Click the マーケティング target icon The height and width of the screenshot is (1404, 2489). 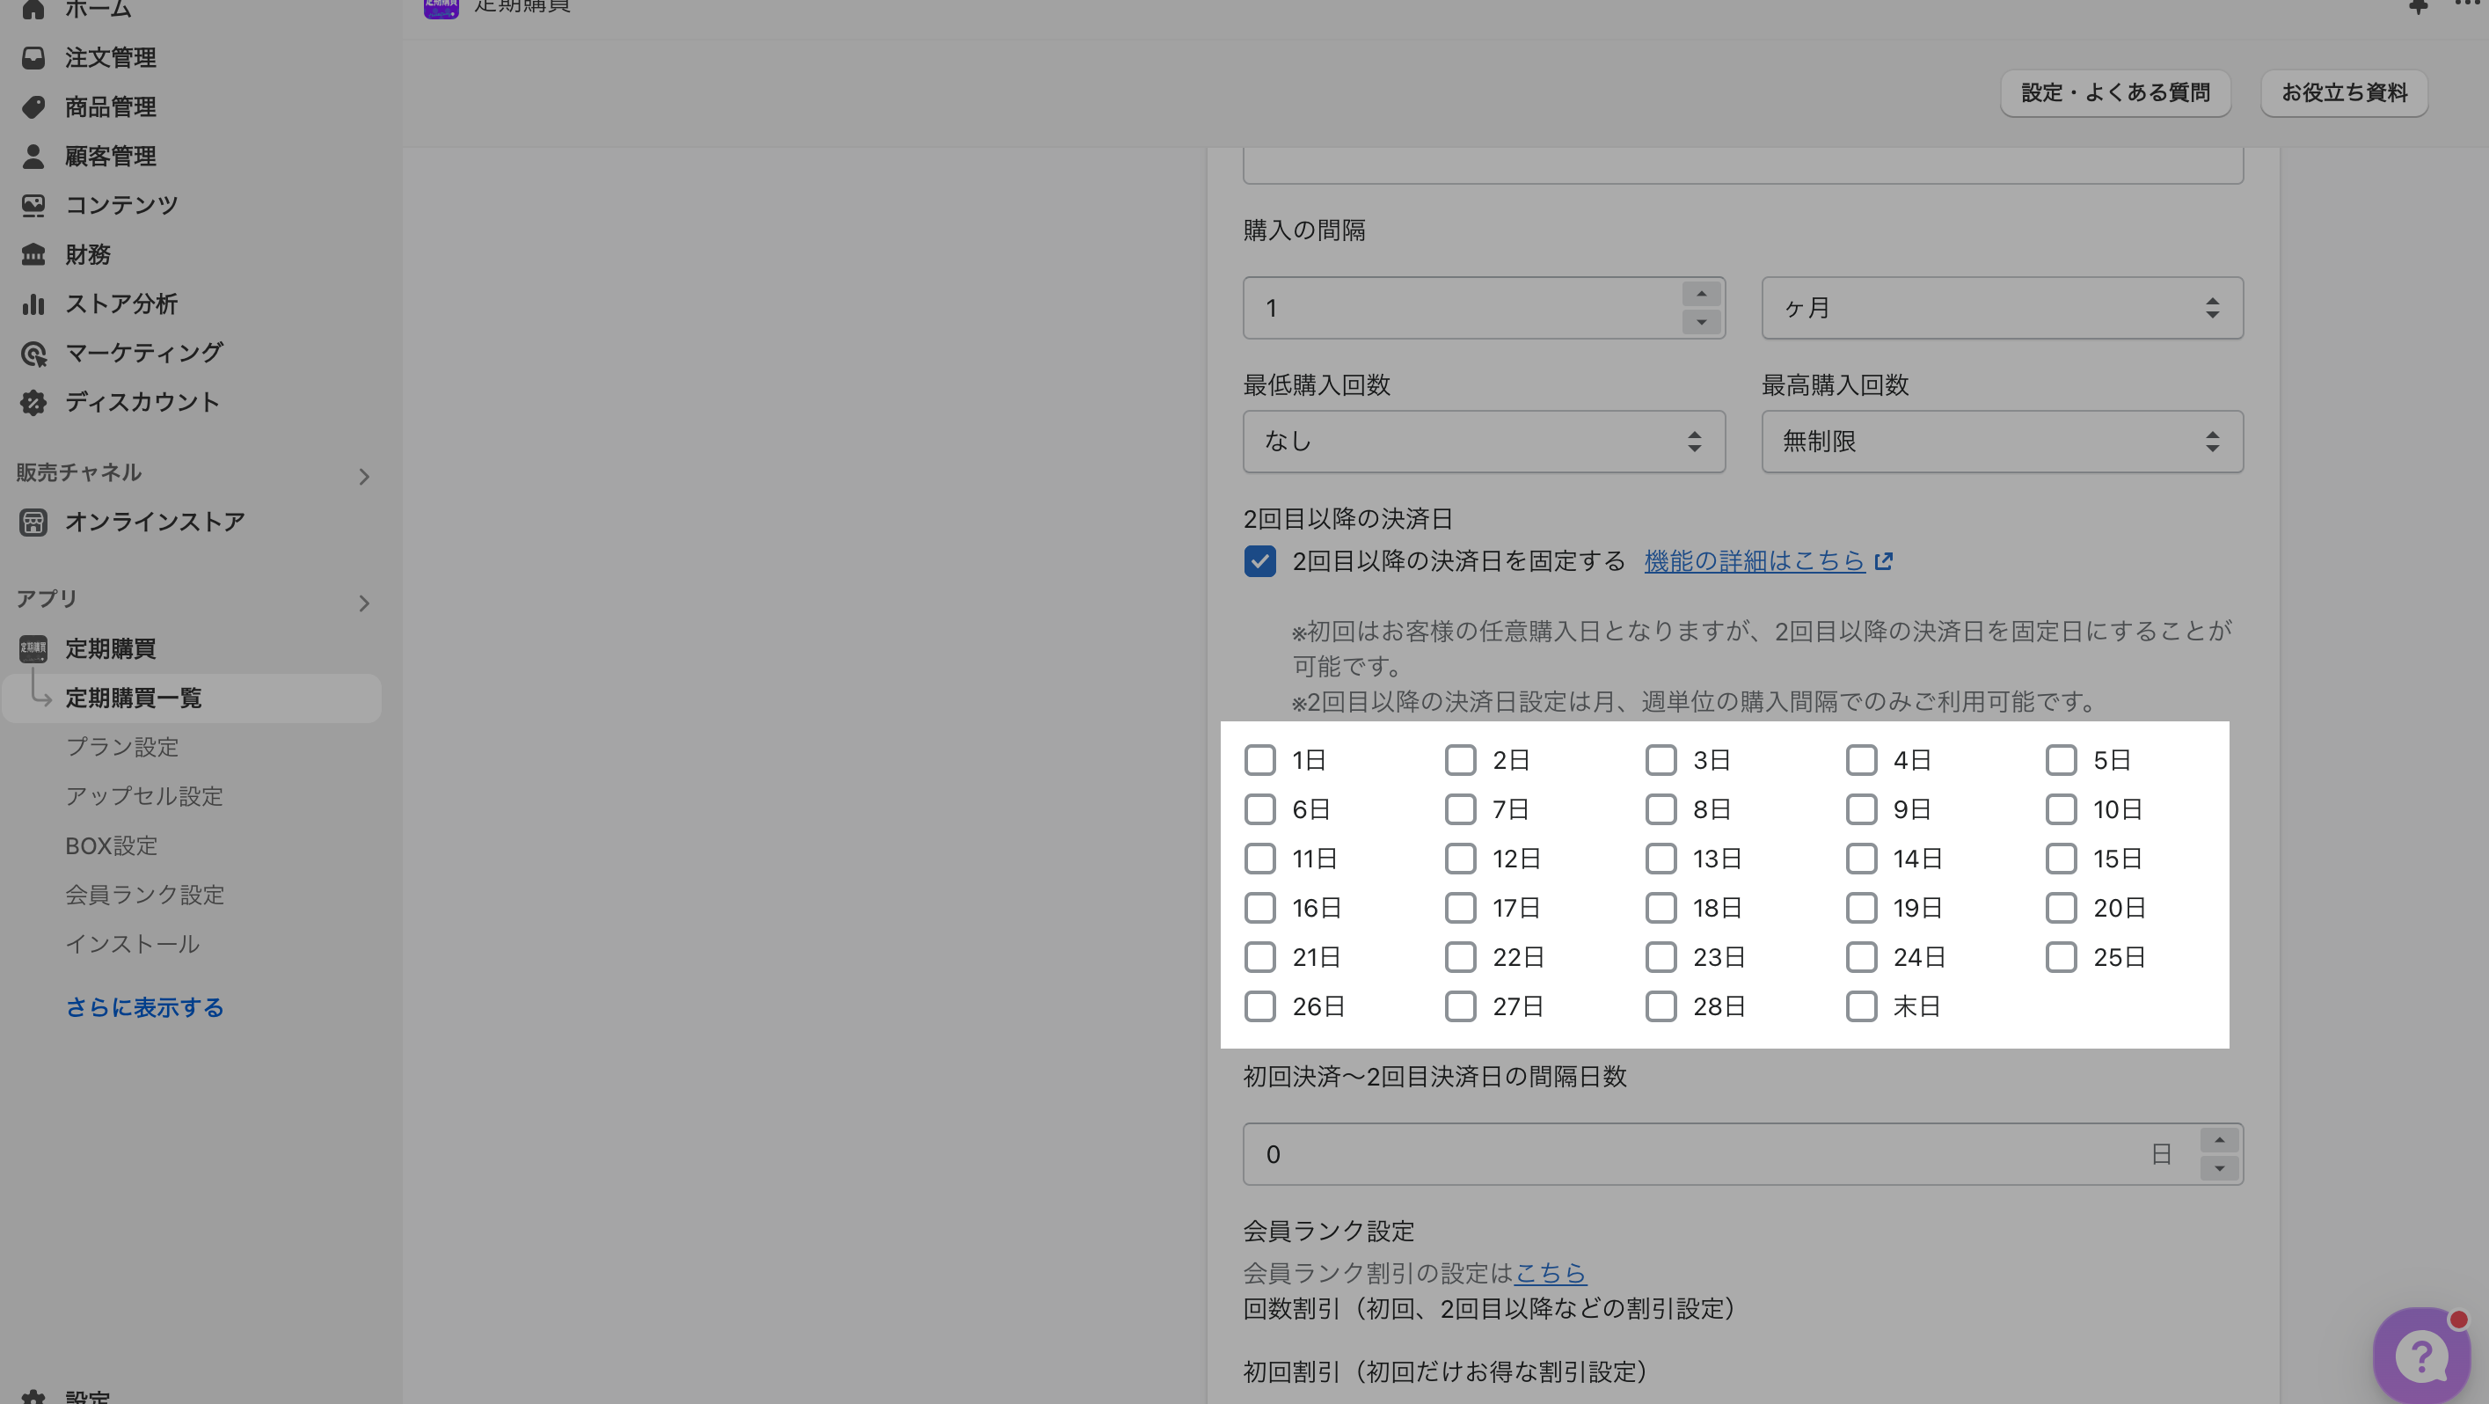tap(33, 354)
